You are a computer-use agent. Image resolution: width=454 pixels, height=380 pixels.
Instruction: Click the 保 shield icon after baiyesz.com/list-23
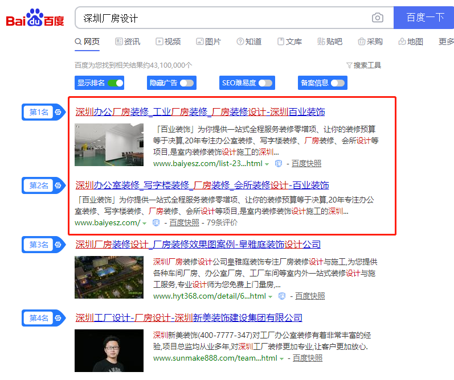click(x=279, y=164)
